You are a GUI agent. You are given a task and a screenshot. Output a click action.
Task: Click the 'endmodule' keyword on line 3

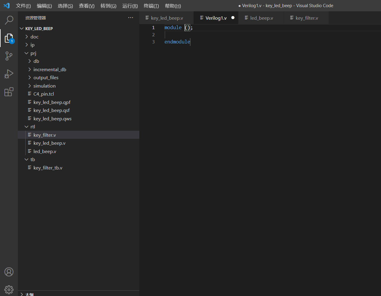click(177, 42)
